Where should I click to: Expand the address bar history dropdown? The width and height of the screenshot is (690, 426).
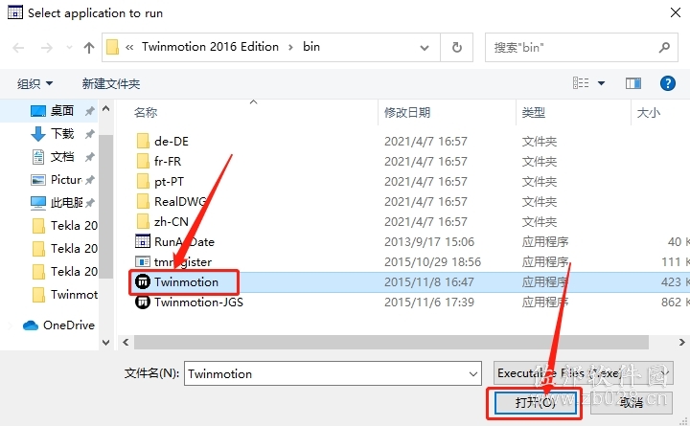click(425, 48)
